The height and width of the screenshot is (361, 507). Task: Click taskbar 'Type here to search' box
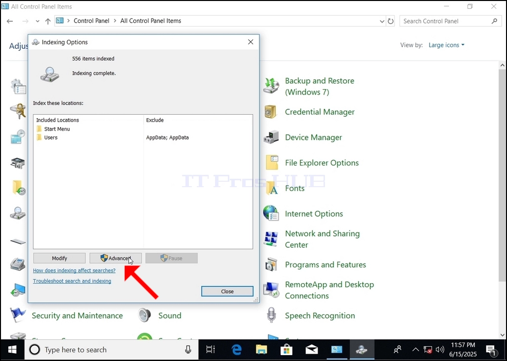point(111,350)
